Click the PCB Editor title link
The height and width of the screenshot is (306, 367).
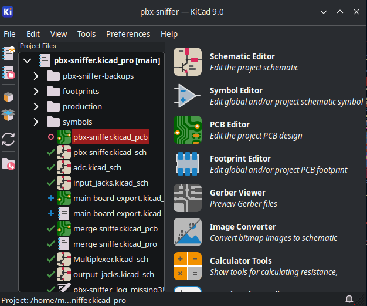[x=230, y=125]
